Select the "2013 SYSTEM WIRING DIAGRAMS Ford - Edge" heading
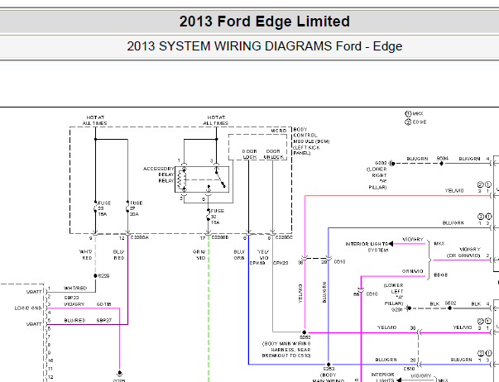 pos(265,46)
